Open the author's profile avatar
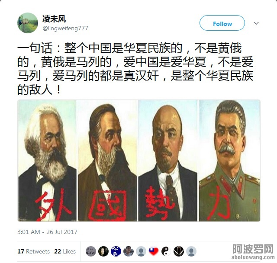 pyautogui.click(x=28, y=23)
